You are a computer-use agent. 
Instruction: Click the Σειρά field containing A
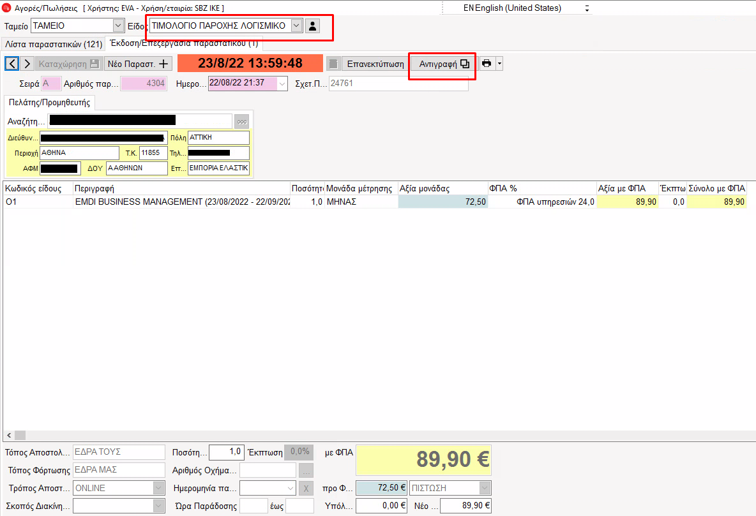point(51,84)
